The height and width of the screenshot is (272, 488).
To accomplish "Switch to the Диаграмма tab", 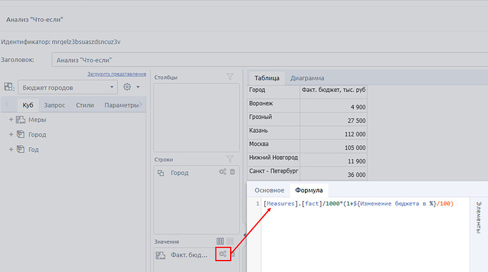I will (307, 78).
